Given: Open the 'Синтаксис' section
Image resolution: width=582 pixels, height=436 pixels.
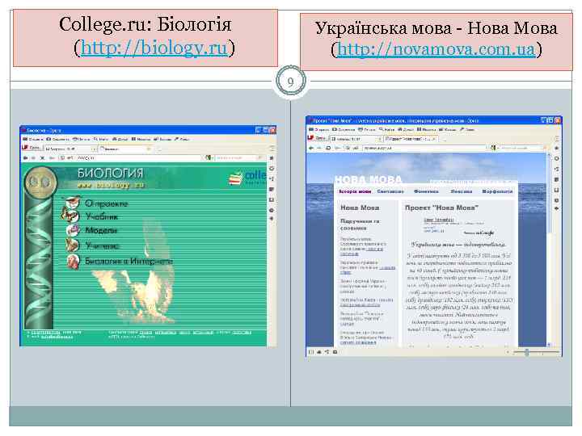Looking at the screenshot, I should point(390,191).
